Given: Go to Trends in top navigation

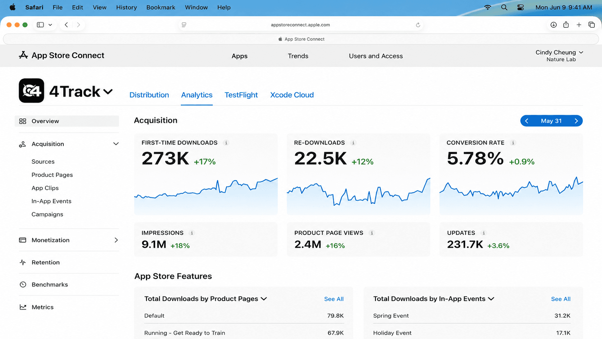Looking at the screenshot, I should coord(298,56).
